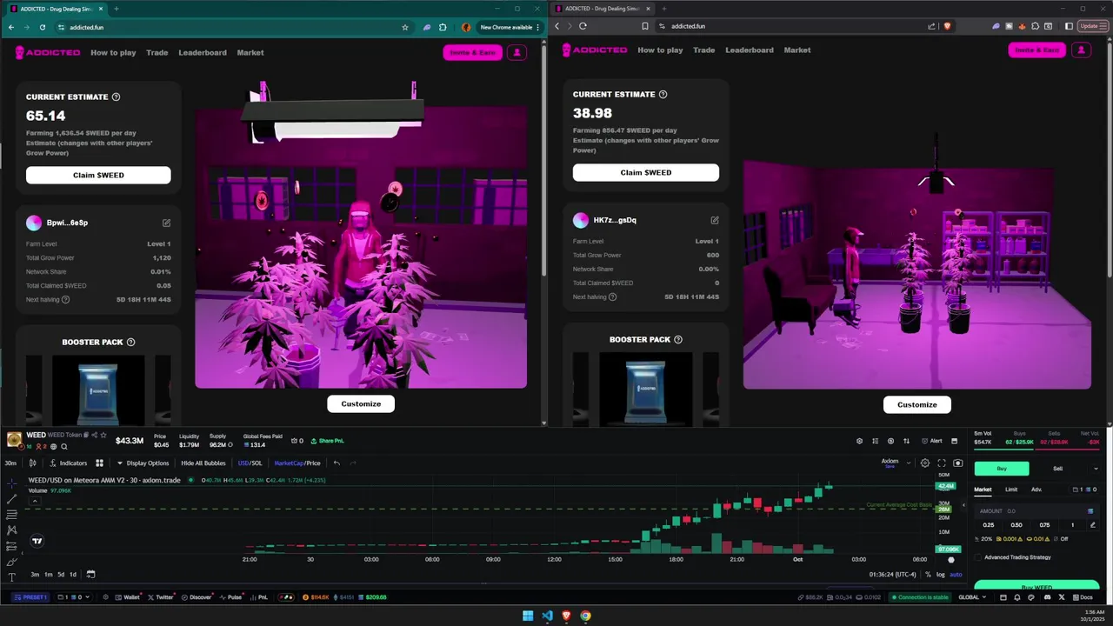Click the go-to-date calendar icon

[90, 574]
